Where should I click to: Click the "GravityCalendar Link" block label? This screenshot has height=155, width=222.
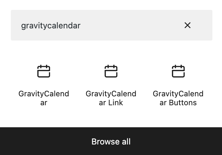111,98
